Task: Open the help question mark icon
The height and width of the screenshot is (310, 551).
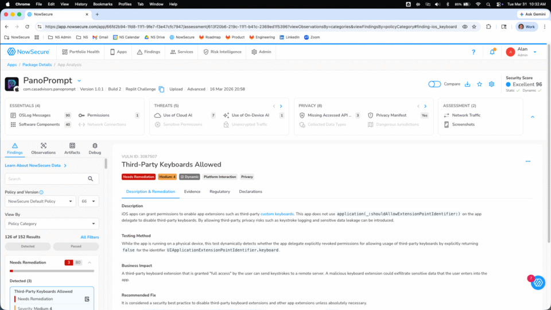Action: (x=474, y=52)
